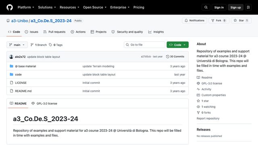Viewport: 258px width, 145px height.
Task: Click the tag icon next to 0 Tags
Action: pos(50,45)
